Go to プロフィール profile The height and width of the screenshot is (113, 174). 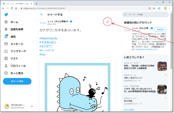click(x=15, y=66)
